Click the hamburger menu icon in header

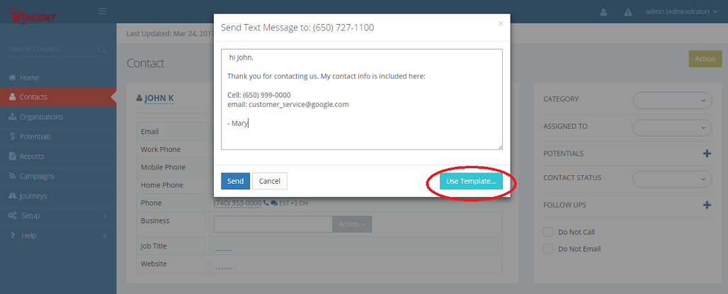(103, 11)
